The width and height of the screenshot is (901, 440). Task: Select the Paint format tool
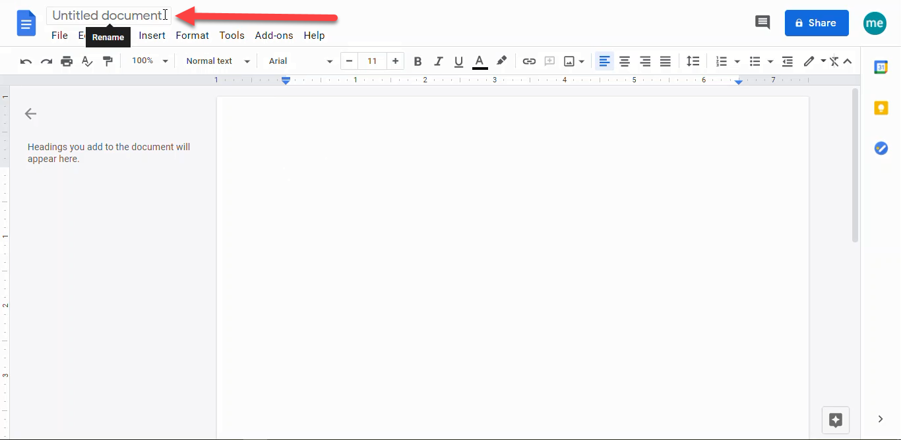[108, 61]
